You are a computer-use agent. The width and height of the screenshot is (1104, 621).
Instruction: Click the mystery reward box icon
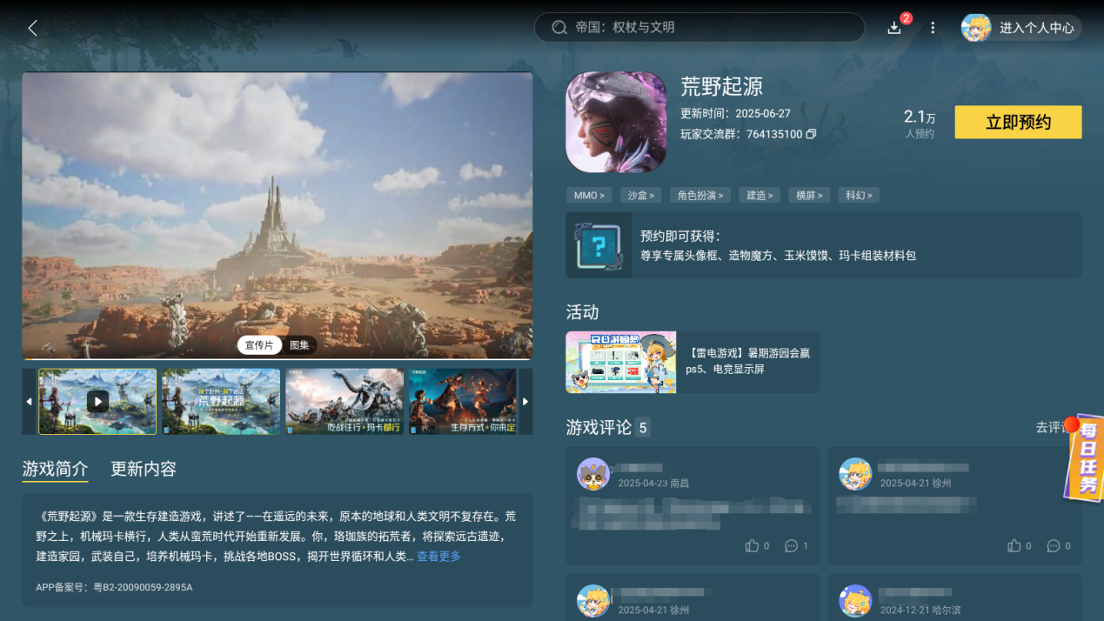click(x=599, y=245)
